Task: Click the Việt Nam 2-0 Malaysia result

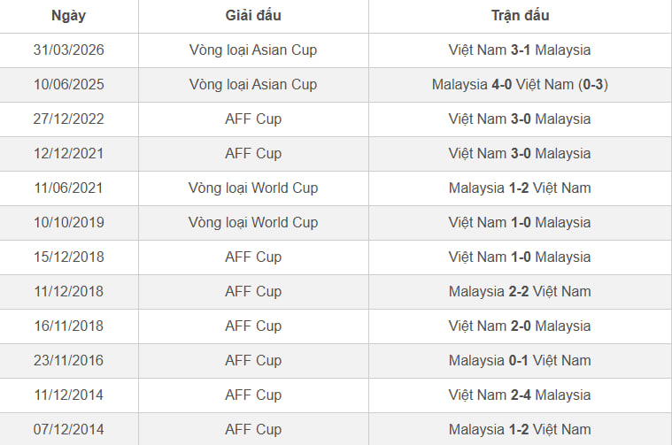Action: (x=520, y=326)
